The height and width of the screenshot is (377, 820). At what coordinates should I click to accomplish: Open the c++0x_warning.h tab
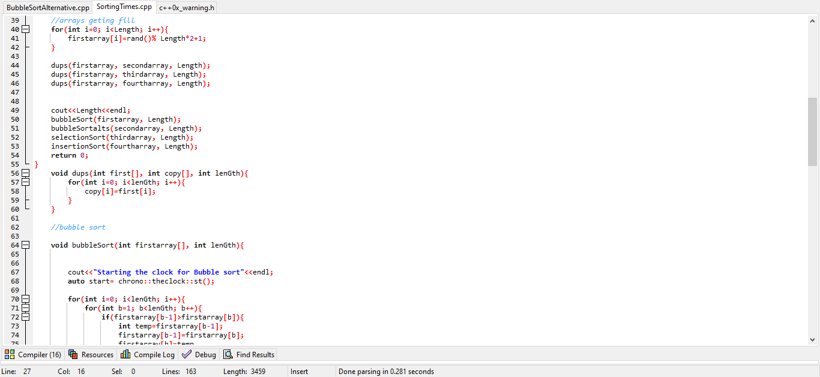pos(185,8)
